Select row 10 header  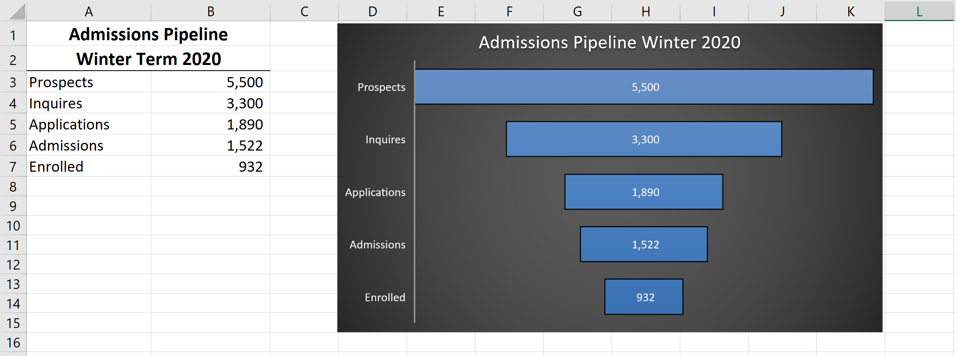pos(13,226)
